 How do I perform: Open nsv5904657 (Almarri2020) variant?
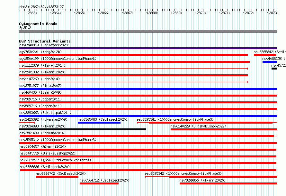tap(43, 146)
